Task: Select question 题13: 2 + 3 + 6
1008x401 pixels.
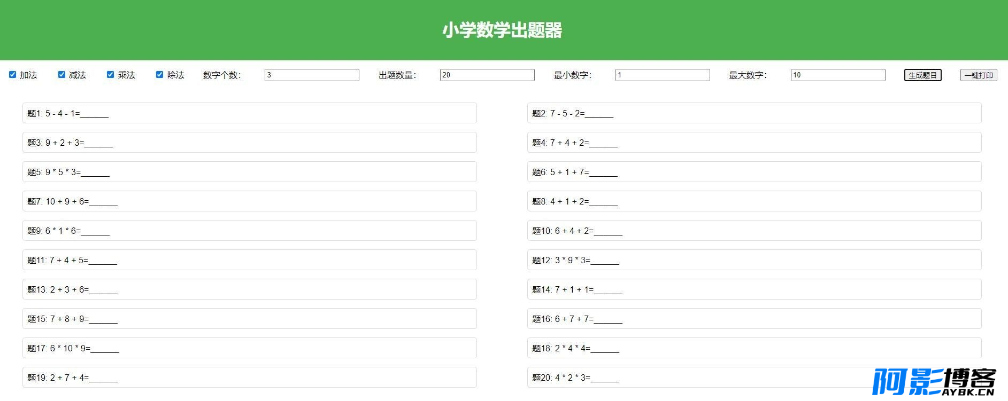Action: 250,289
